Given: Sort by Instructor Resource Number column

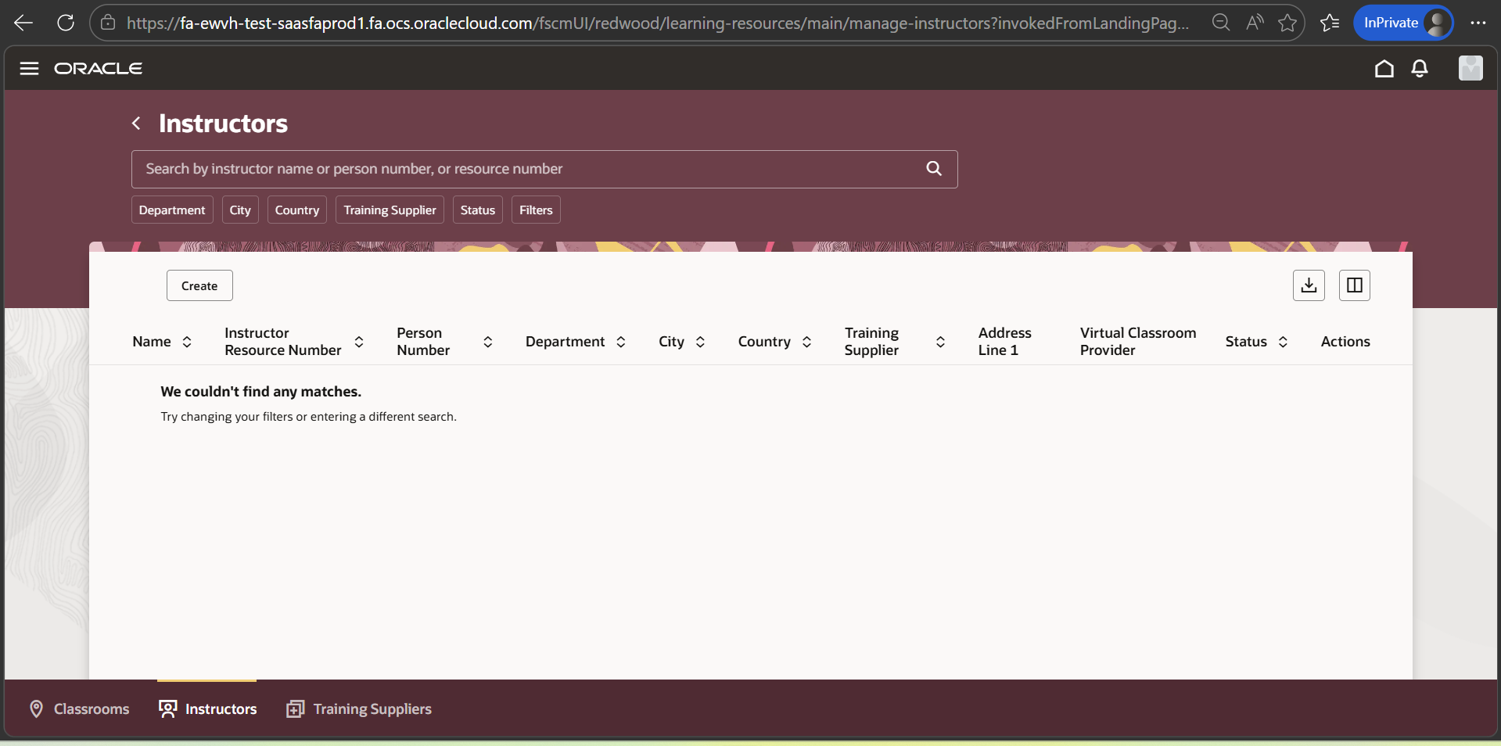Looking at the screenshot, I should pos(359,342).
